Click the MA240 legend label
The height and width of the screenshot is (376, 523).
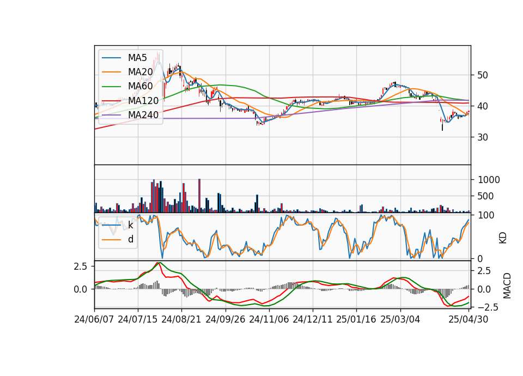(x=143, y=115)
